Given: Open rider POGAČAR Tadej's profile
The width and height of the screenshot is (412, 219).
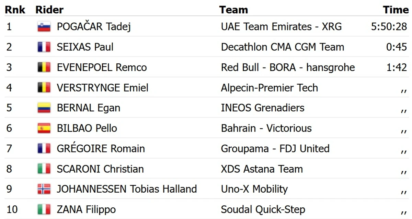Looking at the screenshot, I should click(94, 27).
